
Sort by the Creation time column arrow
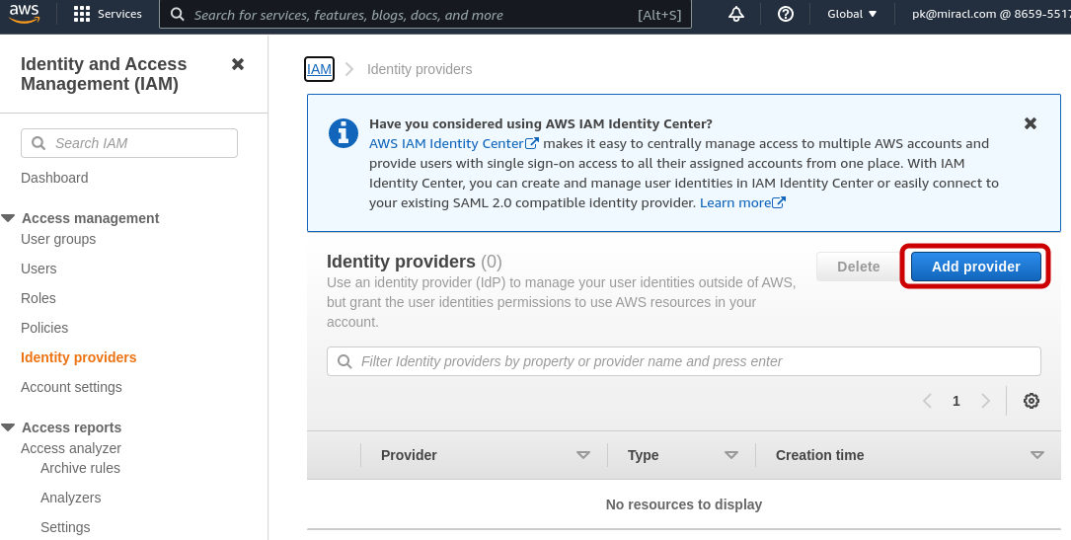click(x=1037, y=455)
